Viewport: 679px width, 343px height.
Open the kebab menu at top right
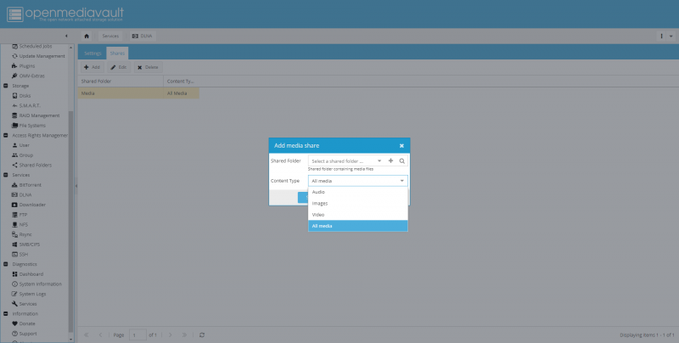pyautogui.click(x=662, y=36)
